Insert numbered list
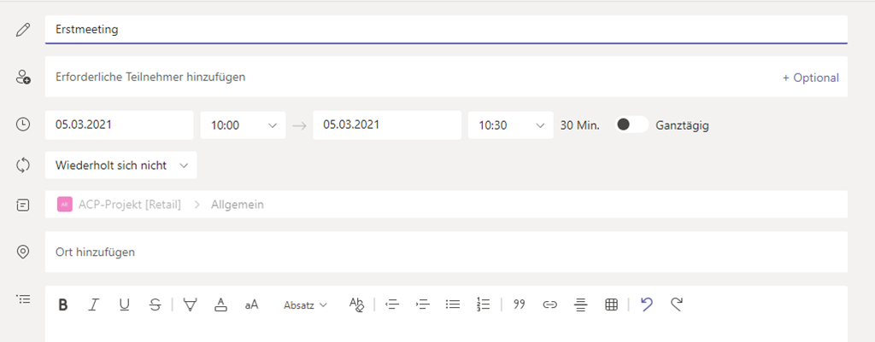 click(484, 304)
